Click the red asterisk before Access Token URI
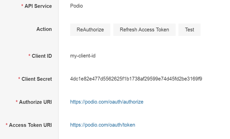 (x=7, y=125)
